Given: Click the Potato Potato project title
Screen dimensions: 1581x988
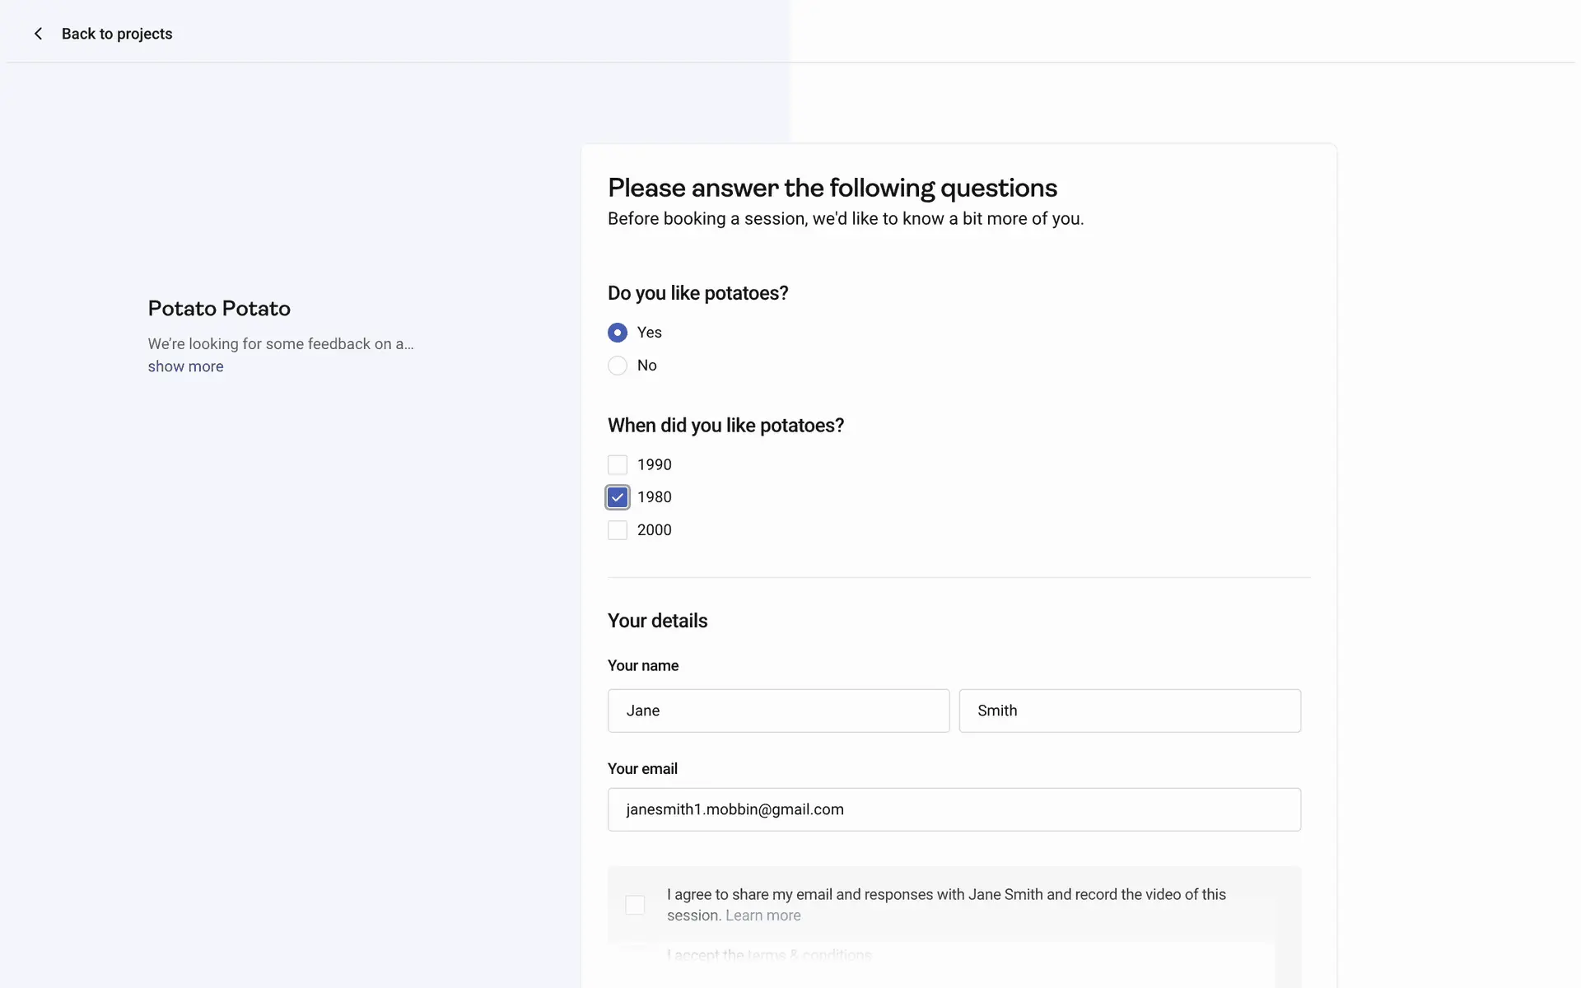Looking at the screenshot, I should tap(219, 309).
